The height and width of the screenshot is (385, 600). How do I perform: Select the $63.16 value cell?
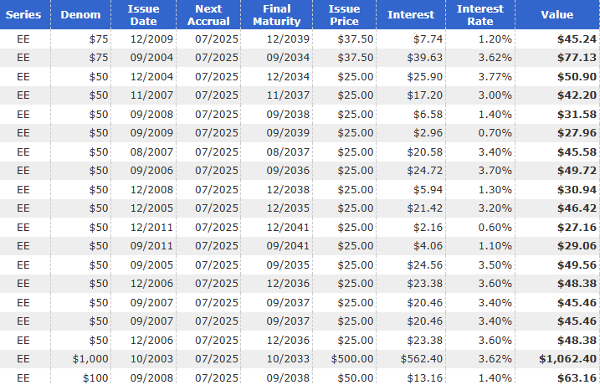[x=577, y=378]
